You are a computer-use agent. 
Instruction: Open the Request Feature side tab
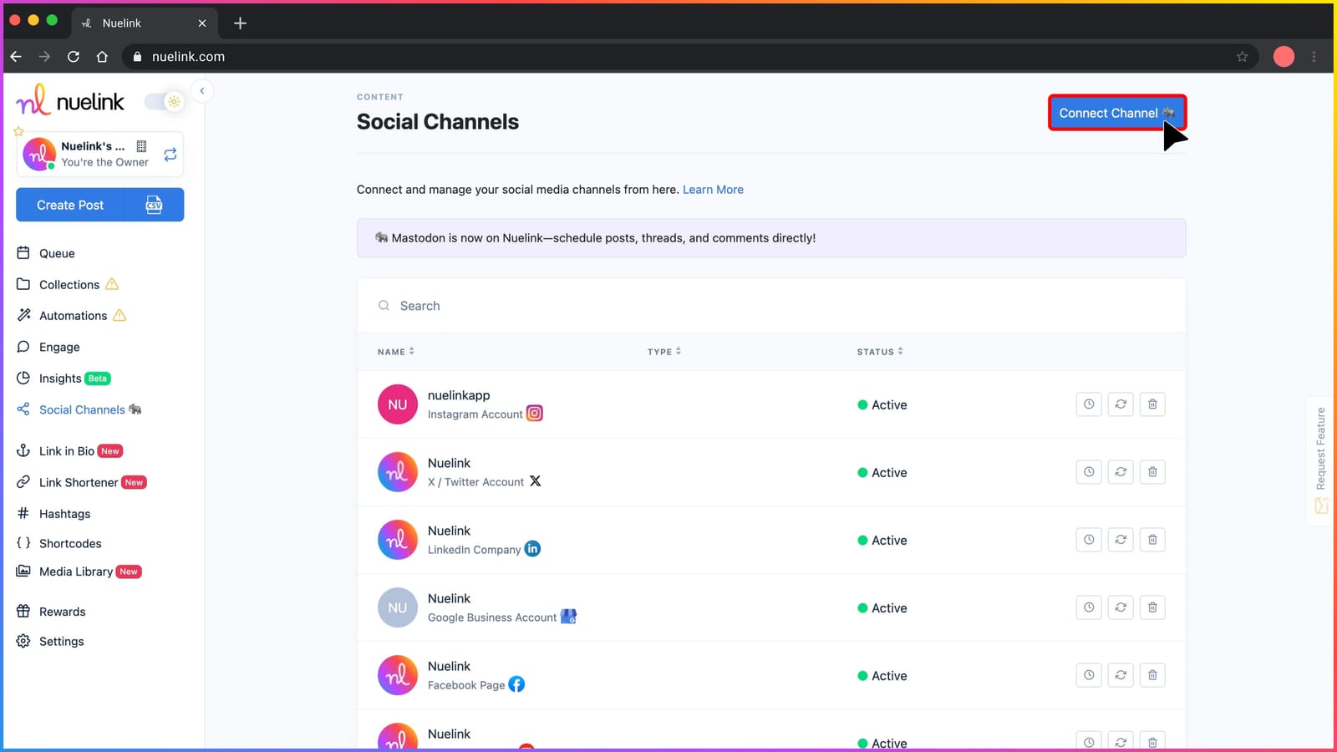click(x=1320, y=460)
